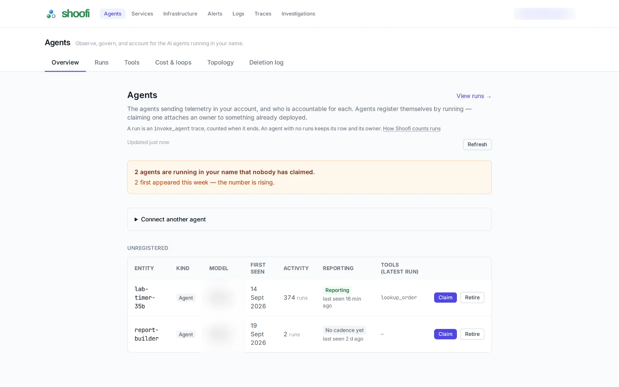
Task: Click the No cadence yet badge
Action: (345, 330)
